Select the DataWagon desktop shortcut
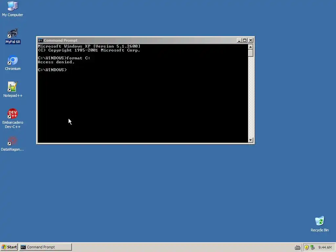This screenshot has width=336, height=252. [12, 144]
